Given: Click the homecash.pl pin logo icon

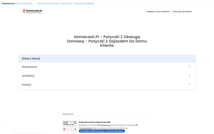Looking at the screenshot, I should 24,11.
